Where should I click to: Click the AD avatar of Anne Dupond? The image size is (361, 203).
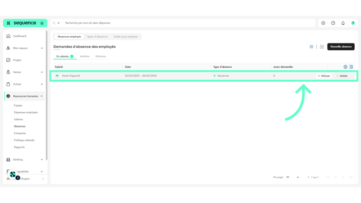(57, 76)
